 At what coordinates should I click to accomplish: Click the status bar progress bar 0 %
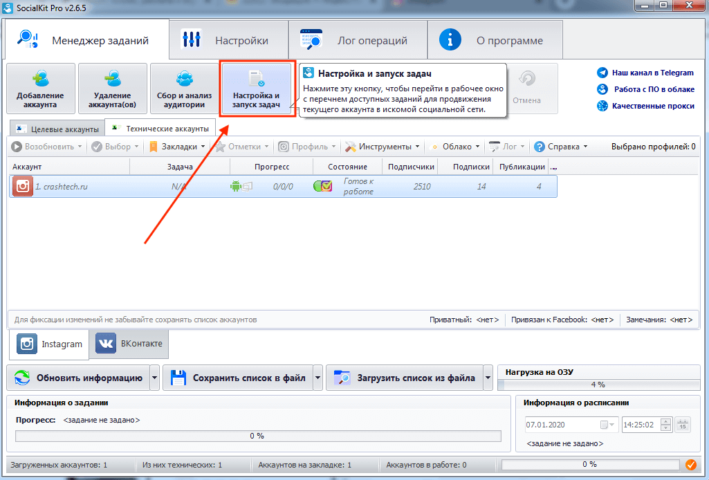click(x=590, y=465)
